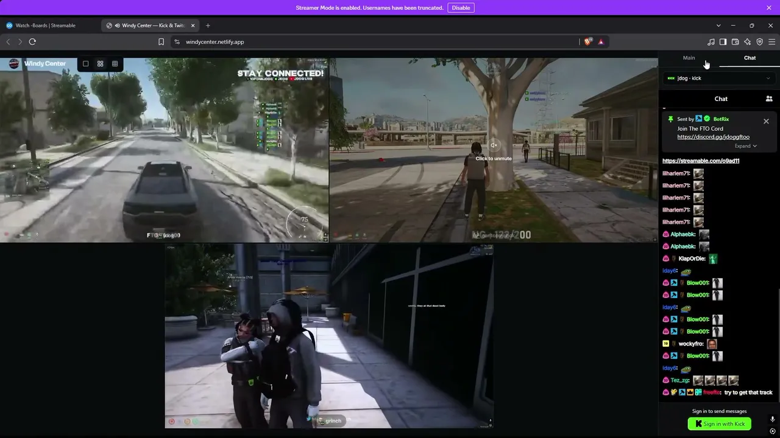Select the bottom grinch stream
The height and width of the screenshot is (438, 780).
329,336
